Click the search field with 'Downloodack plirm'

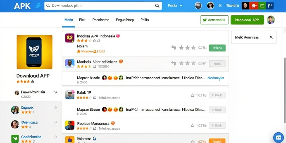[x=103, y=6]
